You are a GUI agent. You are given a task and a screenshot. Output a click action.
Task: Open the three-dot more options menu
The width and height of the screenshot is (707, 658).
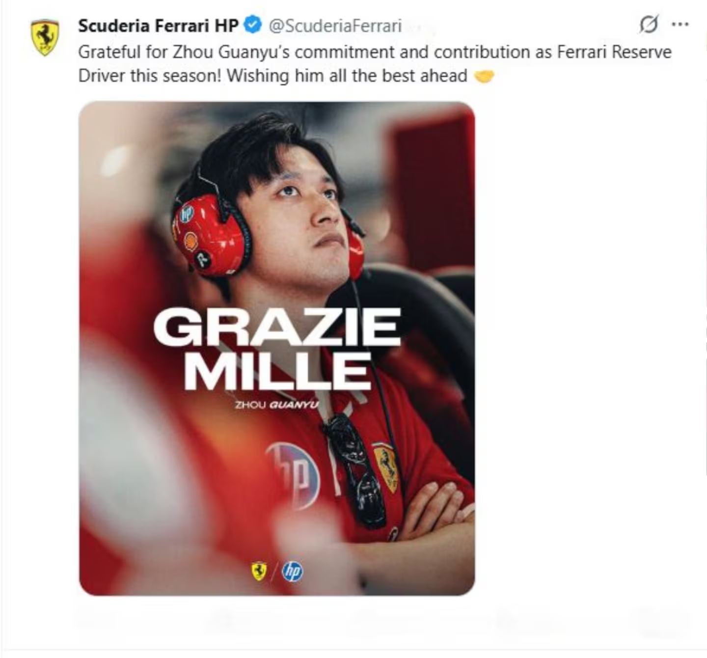click(680, 24)
